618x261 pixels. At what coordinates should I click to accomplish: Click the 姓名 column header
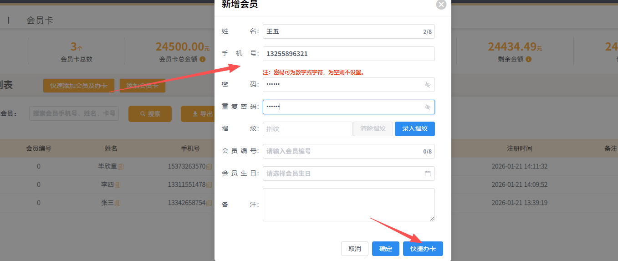pyautogui.click(x=111, y=148)
